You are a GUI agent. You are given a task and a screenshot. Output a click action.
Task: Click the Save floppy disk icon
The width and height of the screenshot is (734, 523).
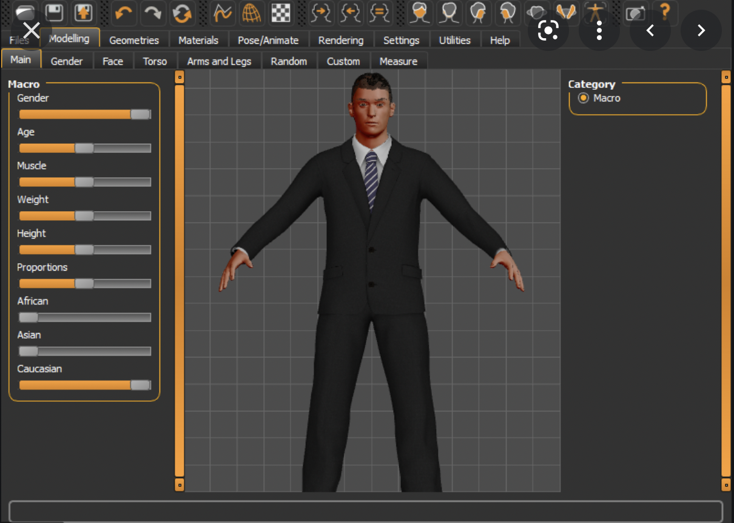55,12
